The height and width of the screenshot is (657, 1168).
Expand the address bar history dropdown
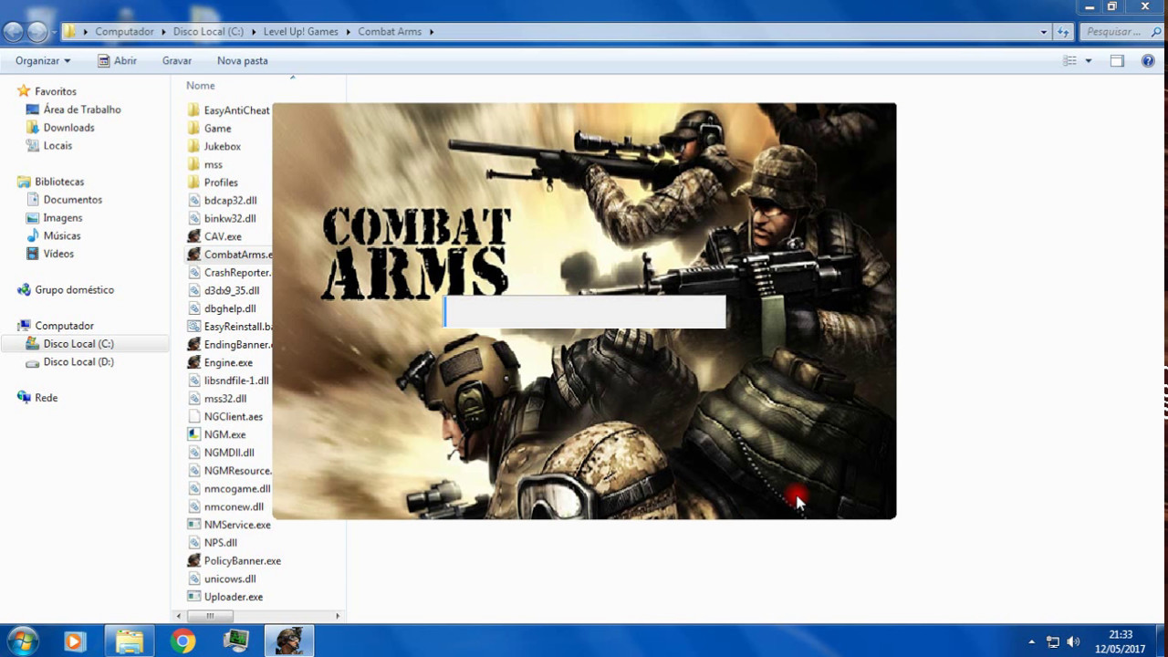click(1044, 32)
